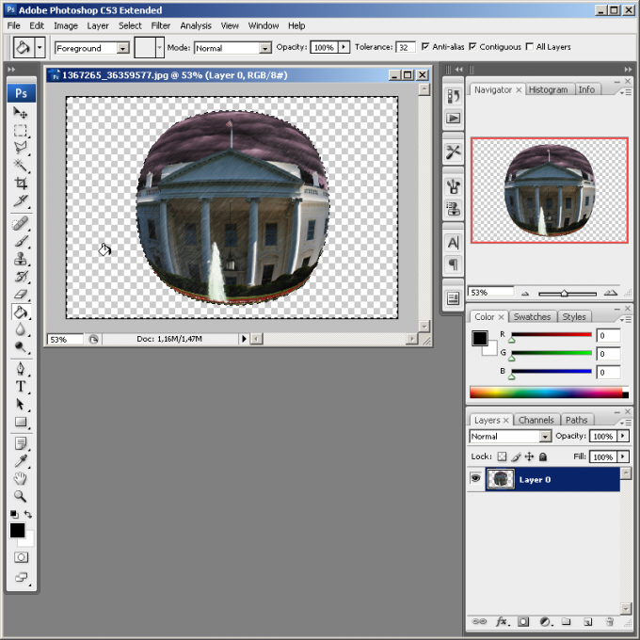Open the layer Fill arrow
Viewport: 640px width, 640px height.
click(x=623, y=456)
